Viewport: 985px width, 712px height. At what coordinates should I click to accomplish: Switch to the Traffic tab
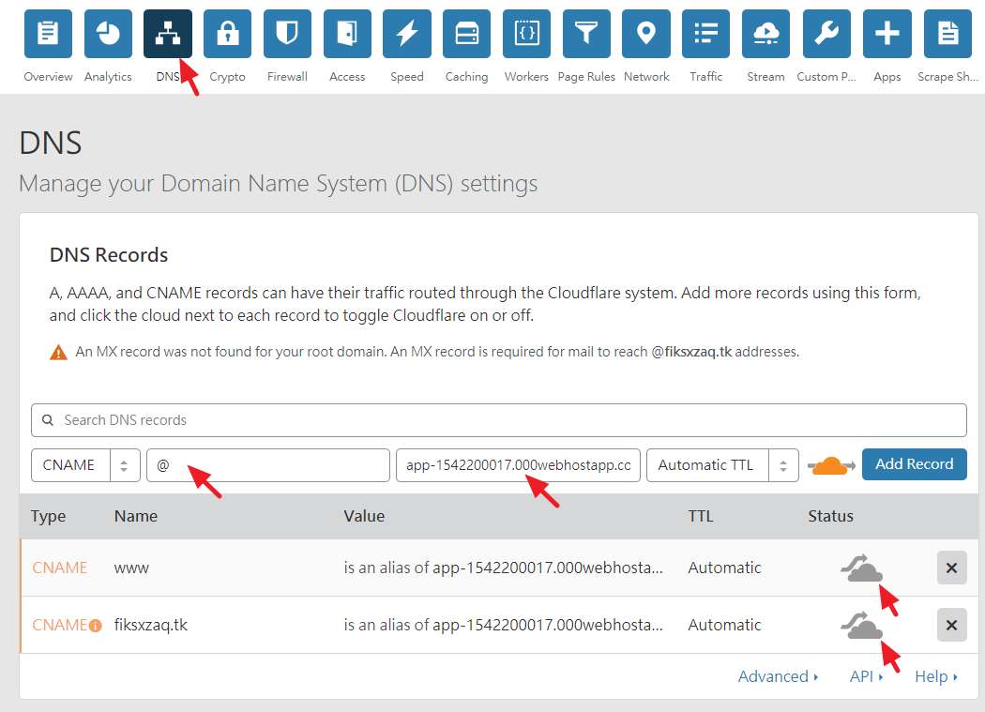(x=705, y=35)
